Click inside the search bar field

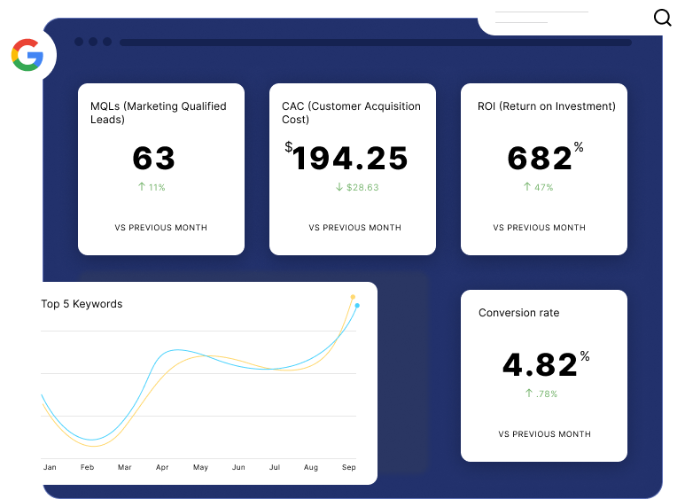coord(558,18)
